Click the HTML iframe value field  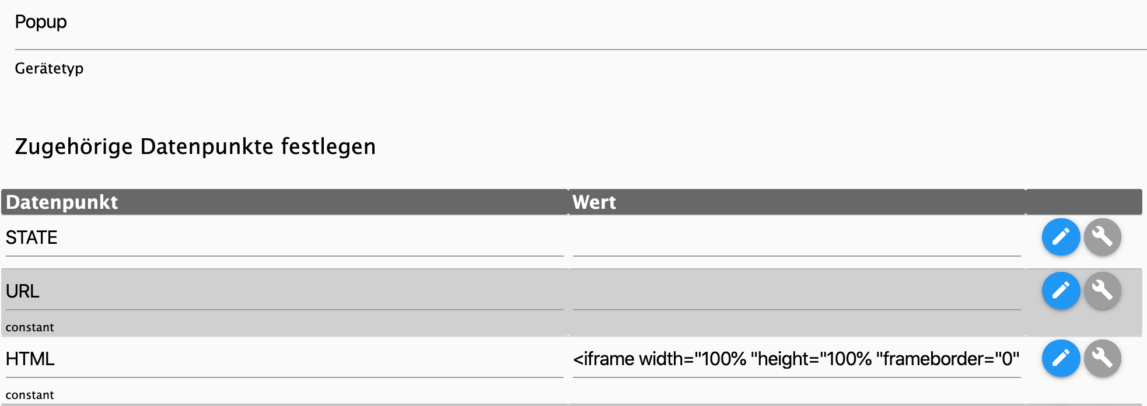click(796, 359)
